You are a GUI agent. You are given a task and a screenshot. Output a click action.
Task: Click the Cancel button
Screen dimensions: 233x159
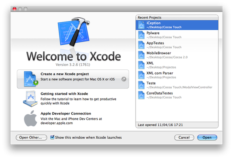(184, 137)
